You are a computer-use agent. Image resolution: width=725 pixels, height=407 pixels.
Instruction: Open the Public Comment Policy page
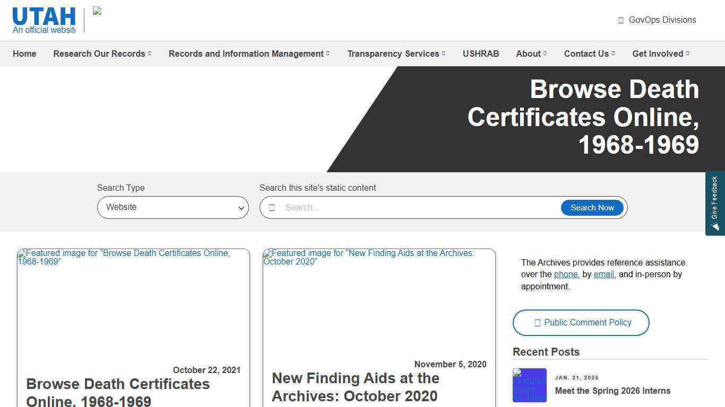point(581,322)
